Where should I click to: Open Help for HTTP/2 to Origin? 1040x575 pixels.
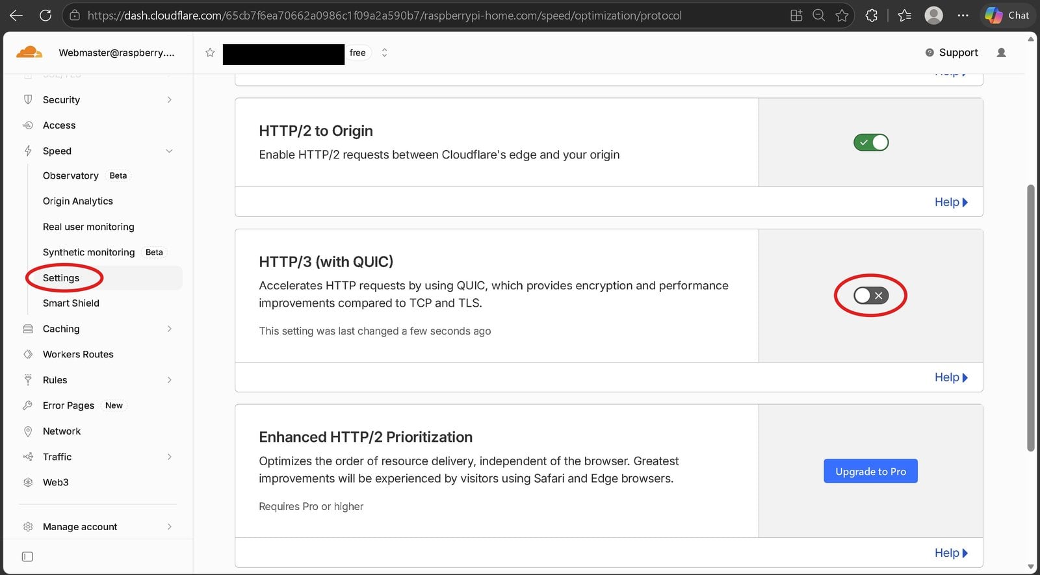[951, 202]
